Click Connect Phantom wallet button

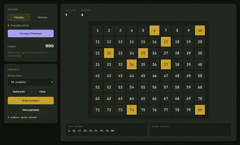(x=31, y=33)
